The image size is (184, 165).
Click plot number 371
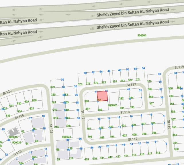pyautogui.click(x=138, y=79)
